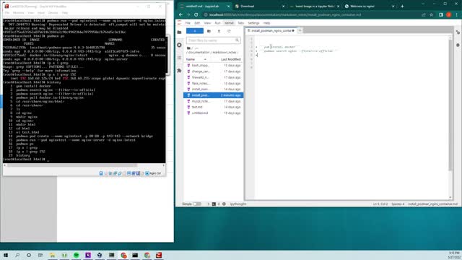Open the table of contents sidebar icon
Viewport: 462px width, 260px height.
point(179,58)
